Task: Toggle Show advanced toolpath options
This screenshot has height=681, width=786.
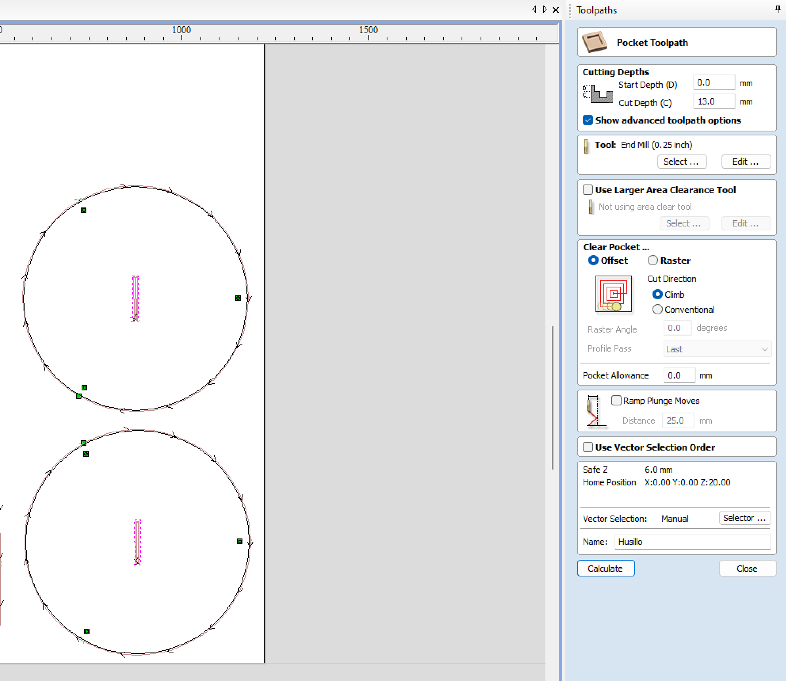Action: click(588, 120)
